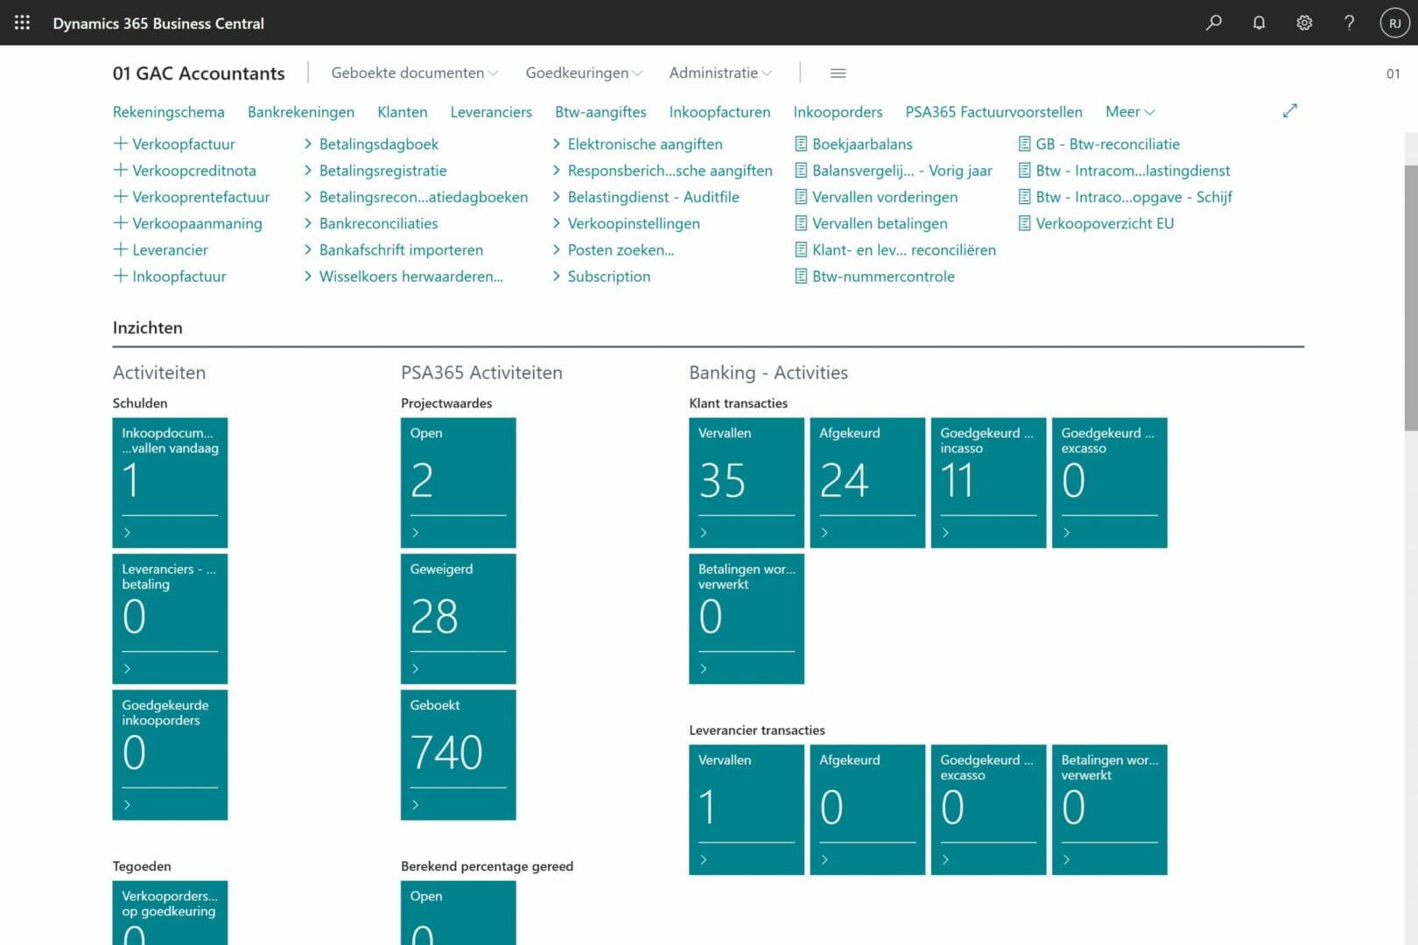Open Klant Goedgekeurd excasso tile
This screenshot has width=1418, height=945.
coord(1109,482)
